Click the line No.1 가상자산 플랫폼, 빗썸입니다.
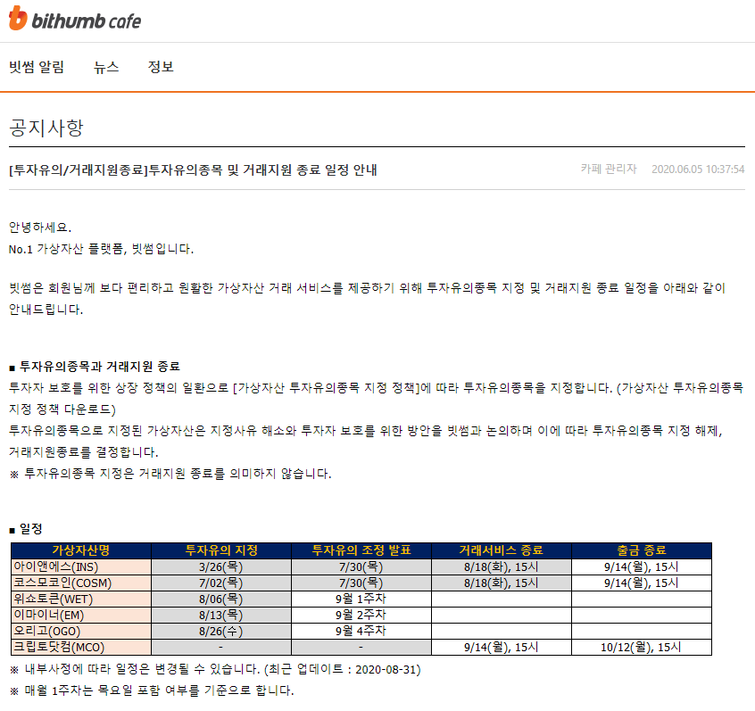The image size is (755, 711). [x=101, y=249]
